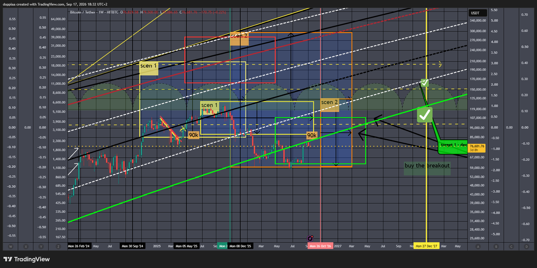The height and width of the screenshot is (268, 537).
Task: Select the X scale label
Action: click(26, 246)
